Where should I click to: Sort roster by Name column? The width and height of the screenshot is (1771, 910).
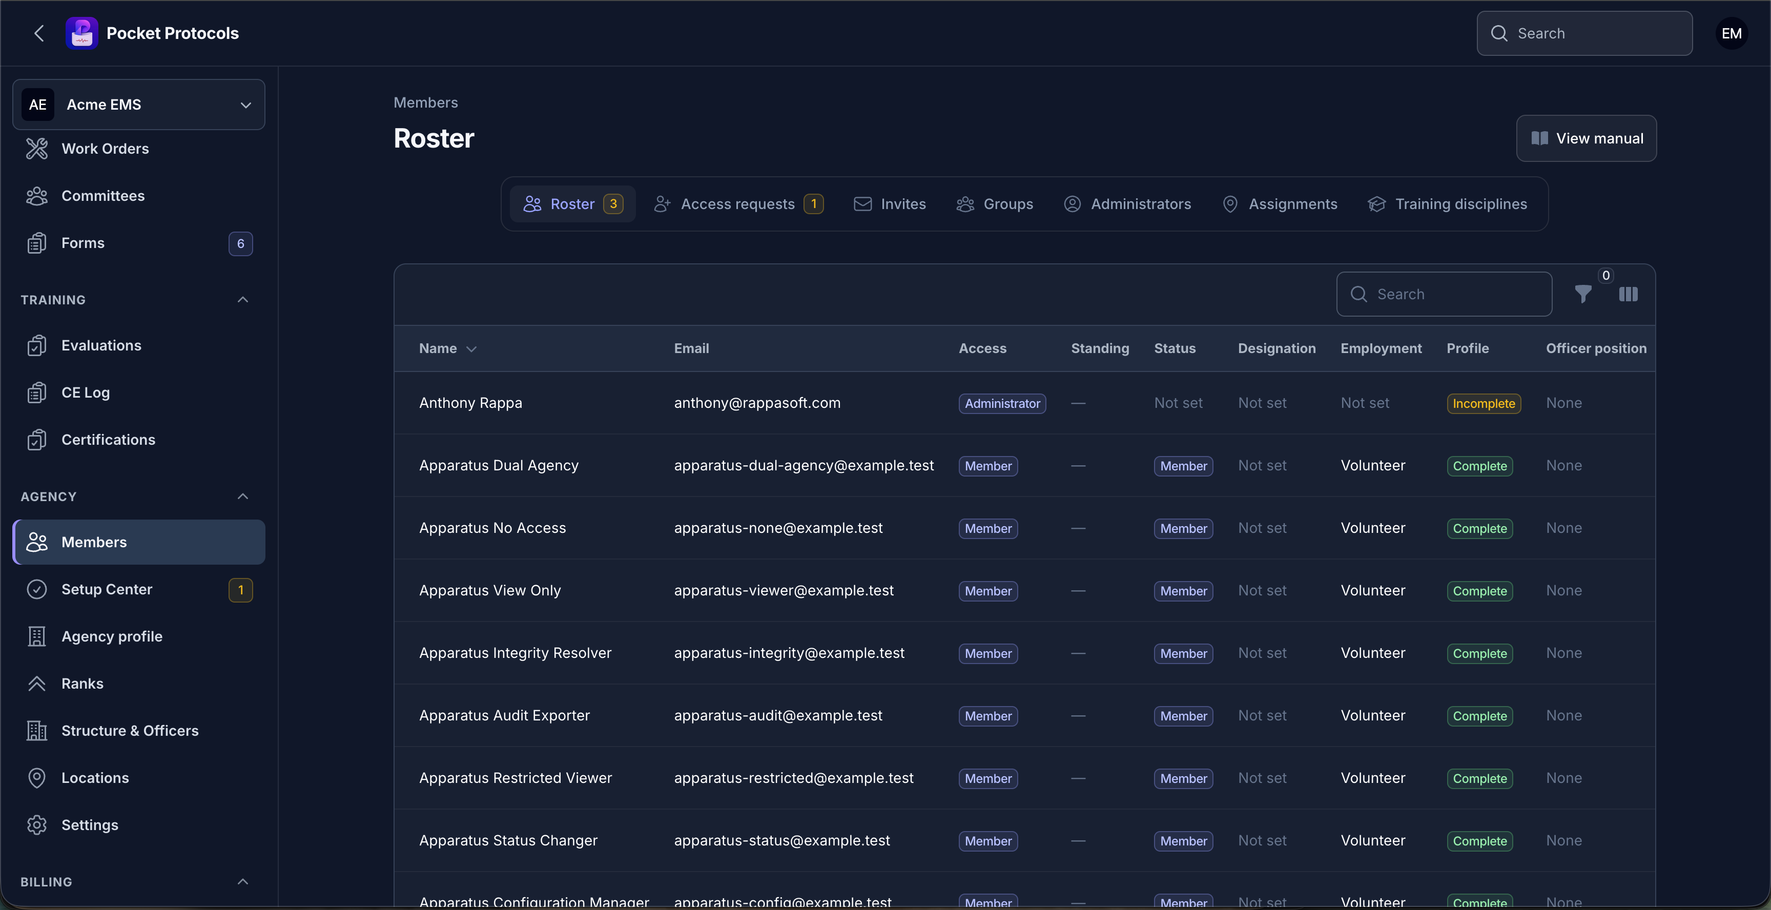(447, 348)
